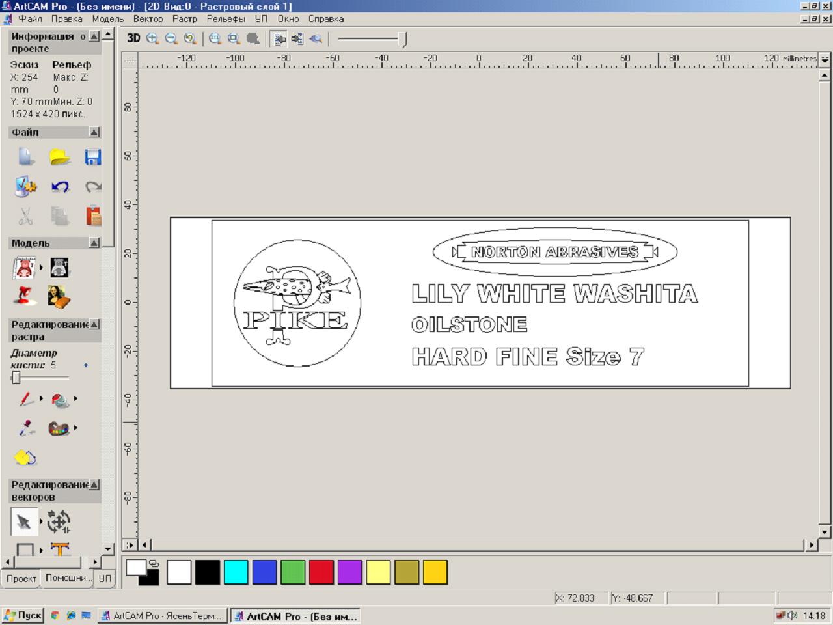Switch to 3D view
Viewport: 833px width, 625px height.
coord(133,38)
